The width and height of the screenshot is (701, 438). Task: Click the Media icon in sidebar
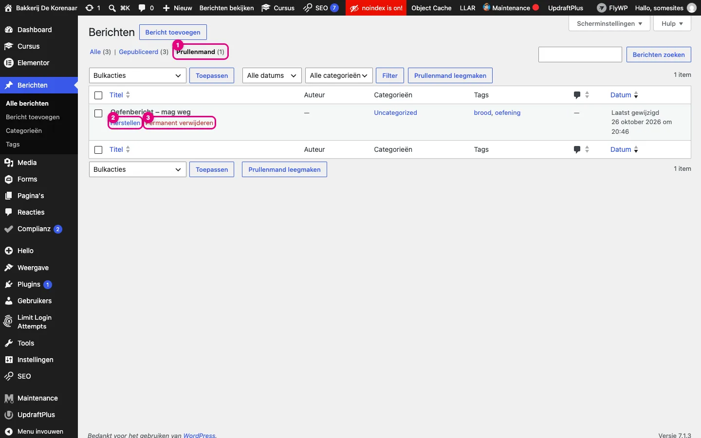coord(8,163)
